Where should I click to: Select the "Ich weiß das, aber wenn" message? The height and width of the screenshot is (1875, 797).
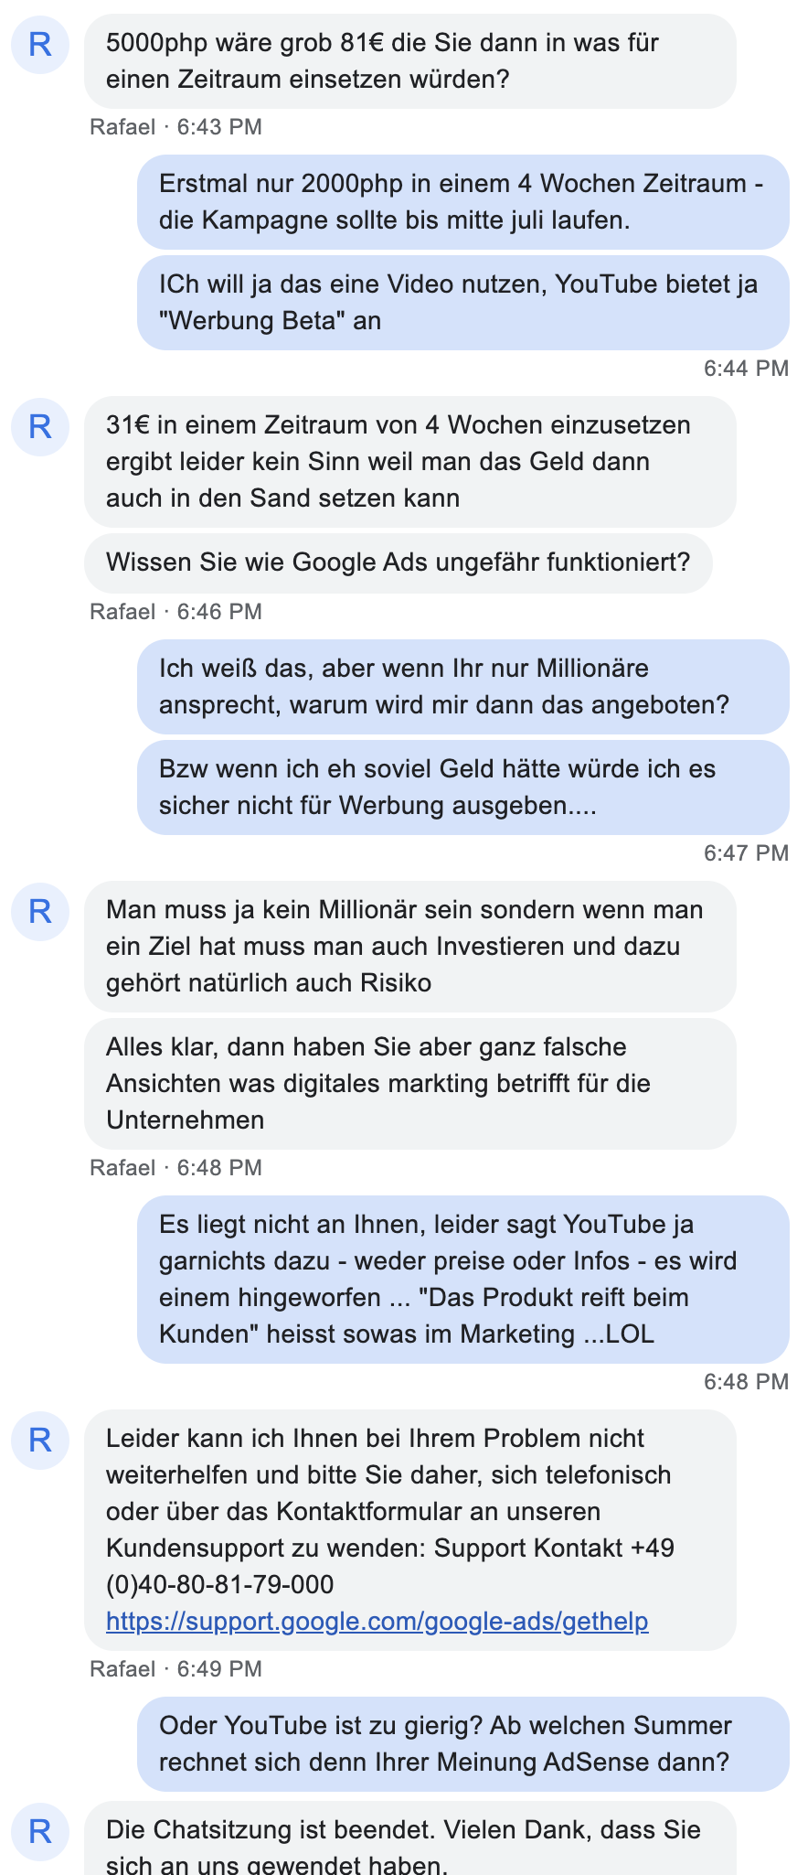tap(462, 687)
